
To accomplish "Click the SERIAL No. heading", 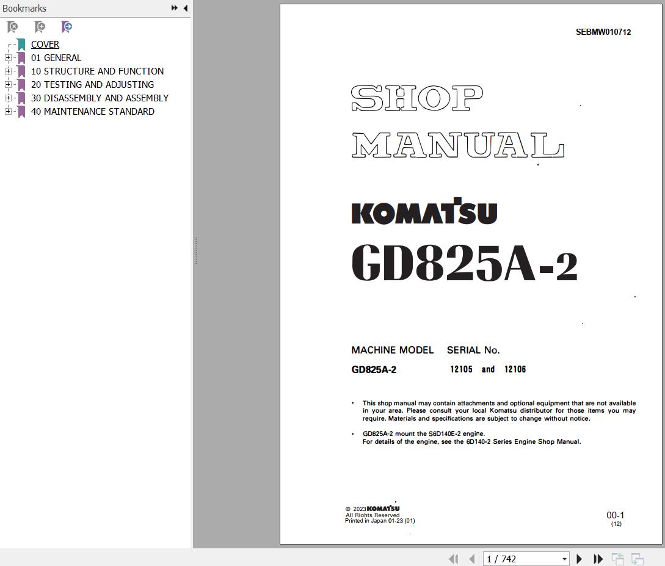I will [473, 350].
